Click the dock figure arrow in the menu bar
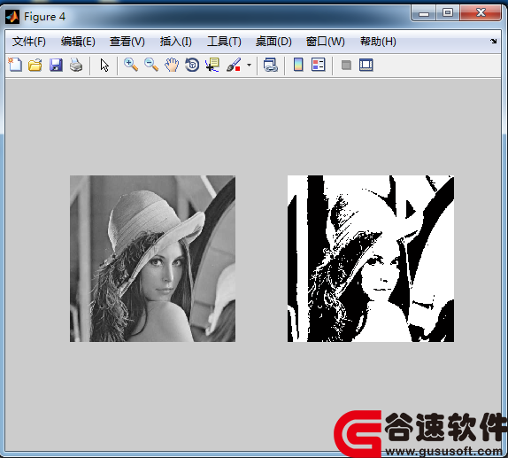The image size is (508, 458). [x=494, y=41]
